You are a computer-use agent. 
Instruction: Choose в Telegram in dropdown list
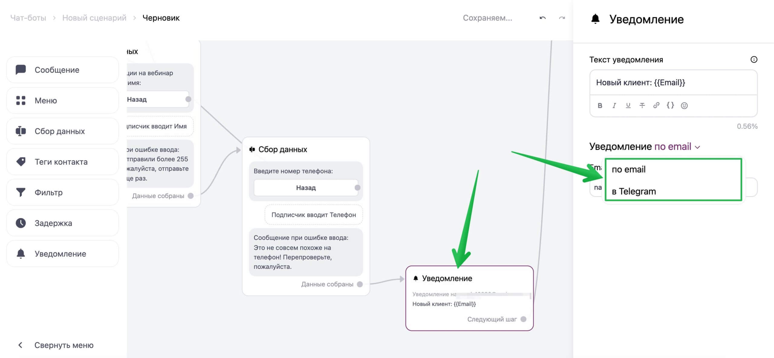click(x=673, y=191)
